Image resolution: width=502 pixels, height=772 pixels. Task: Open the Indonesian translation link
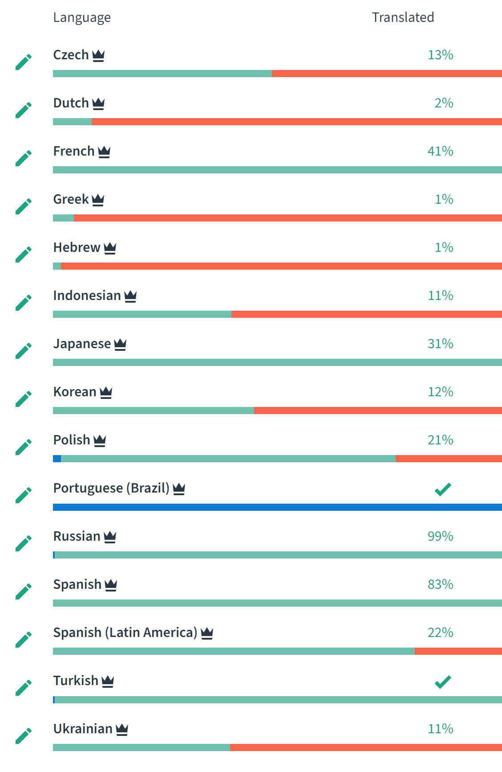click(x=87, y=296)
